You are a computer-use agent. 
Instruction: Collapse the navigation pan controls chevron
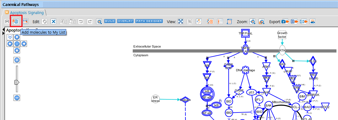10,37
